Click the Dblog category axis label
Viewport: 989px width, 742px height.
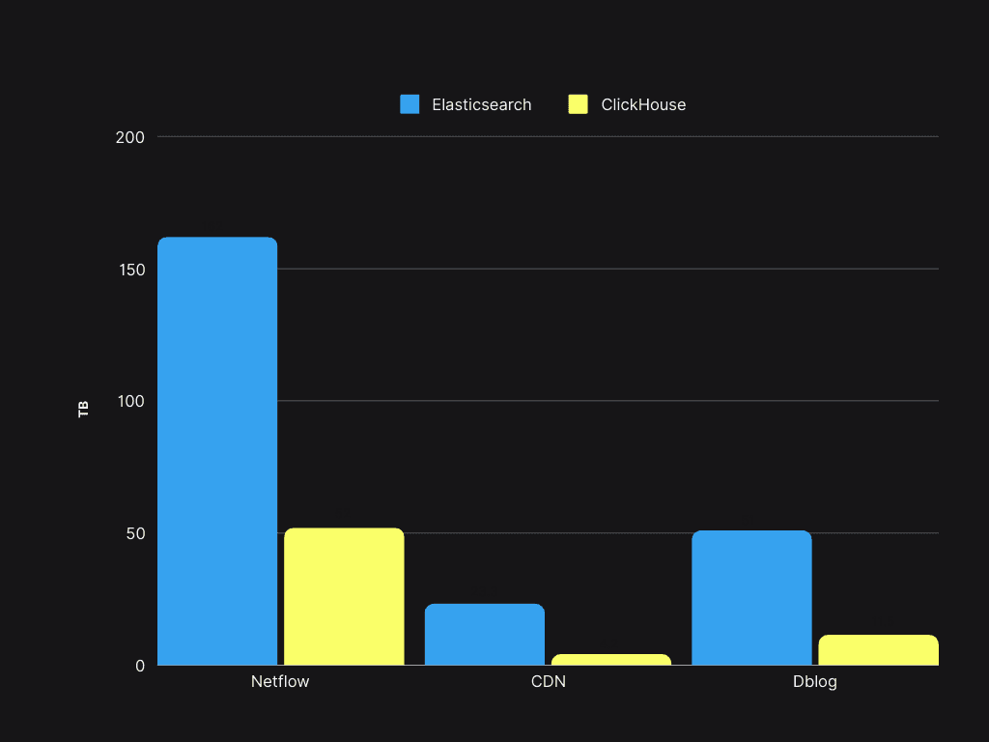pos(815,682)
